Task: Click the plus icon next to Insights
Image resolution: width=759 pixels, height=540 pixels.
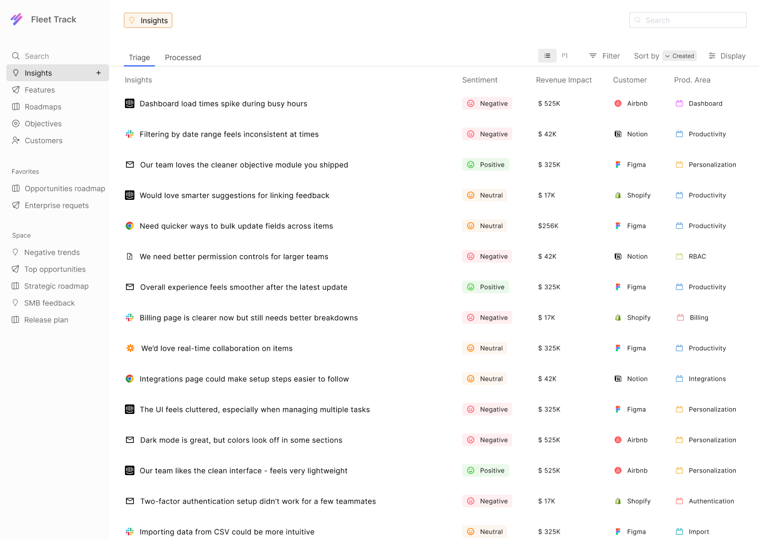Action: coord(99,73)
